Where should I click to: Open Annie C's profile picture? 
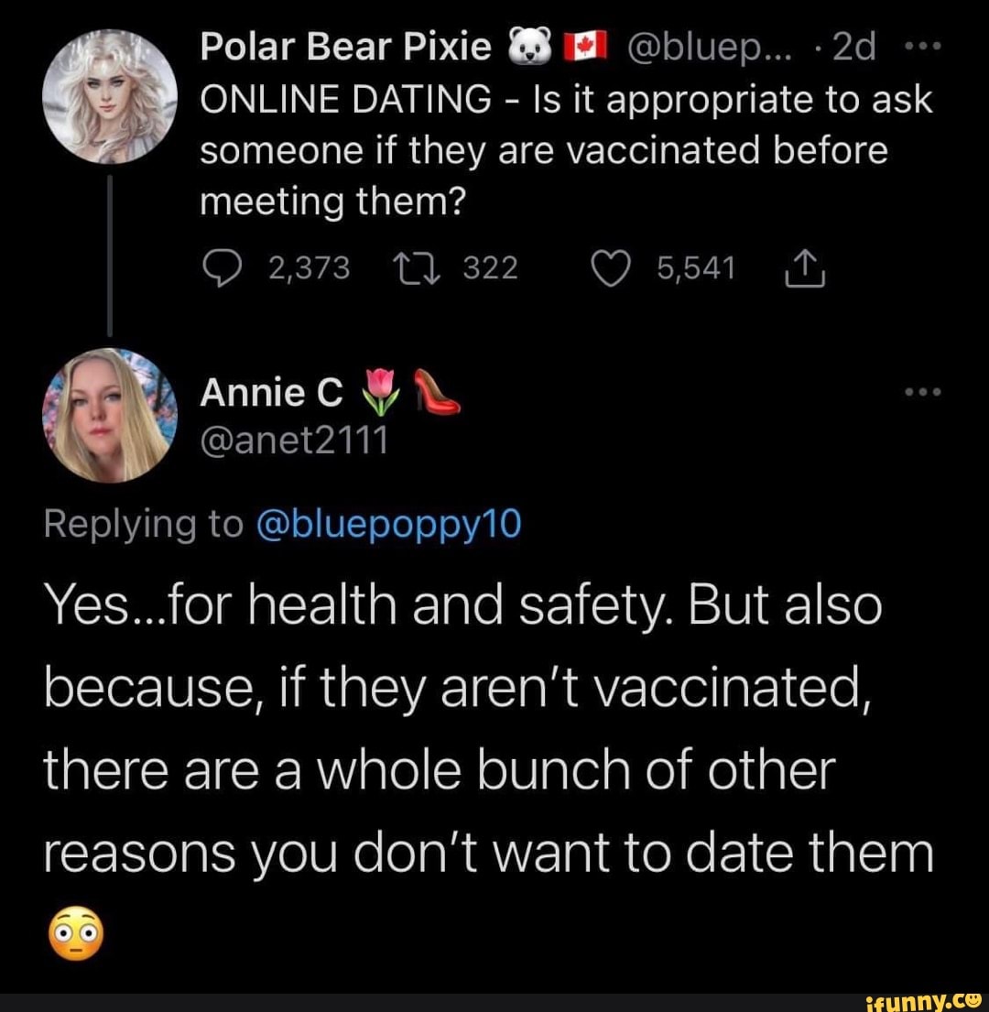tap(110, 415)
